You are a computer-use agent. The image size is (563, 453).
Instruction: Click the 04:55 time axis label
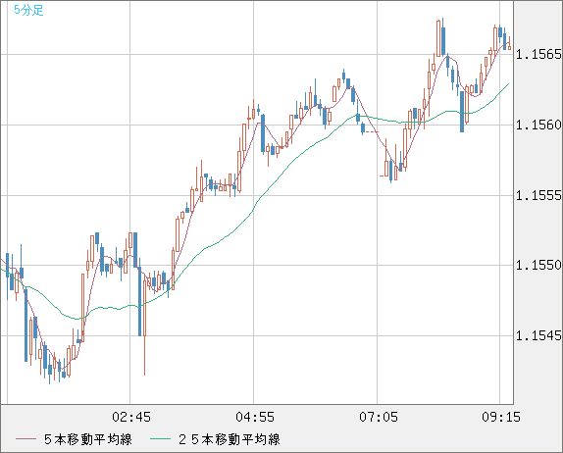click(x=255, y=417)
